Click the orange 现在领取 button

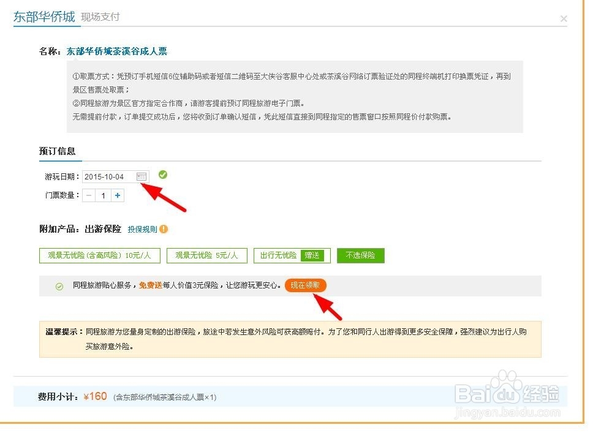(305, 285)
